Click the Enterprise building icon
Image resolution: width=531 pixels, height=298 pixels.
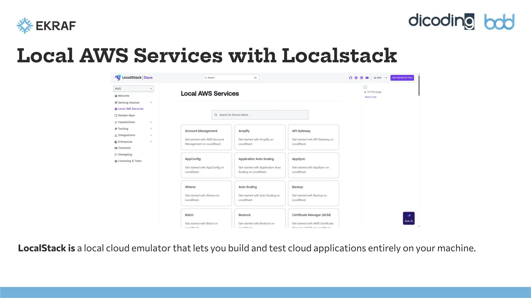(116, 142)
